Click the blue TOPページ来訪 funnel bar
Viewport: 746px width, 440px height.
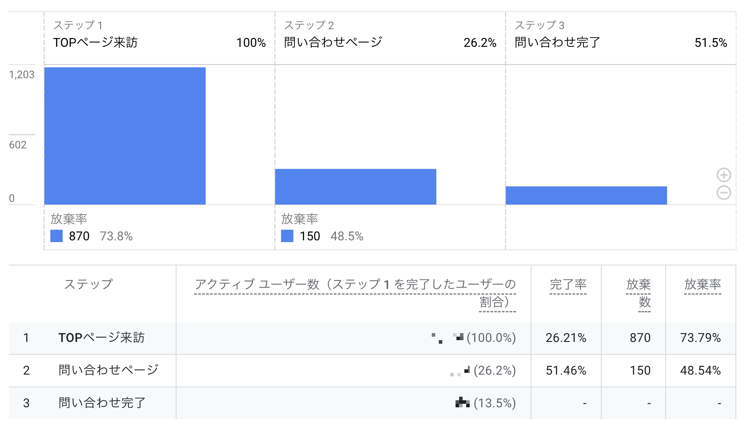[125, 136]
